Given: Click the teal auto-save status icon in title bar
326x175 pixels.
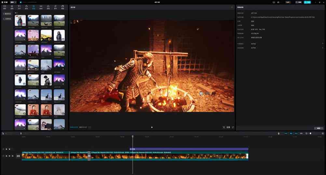Looking at the screenshot, I should coord(20,2).
